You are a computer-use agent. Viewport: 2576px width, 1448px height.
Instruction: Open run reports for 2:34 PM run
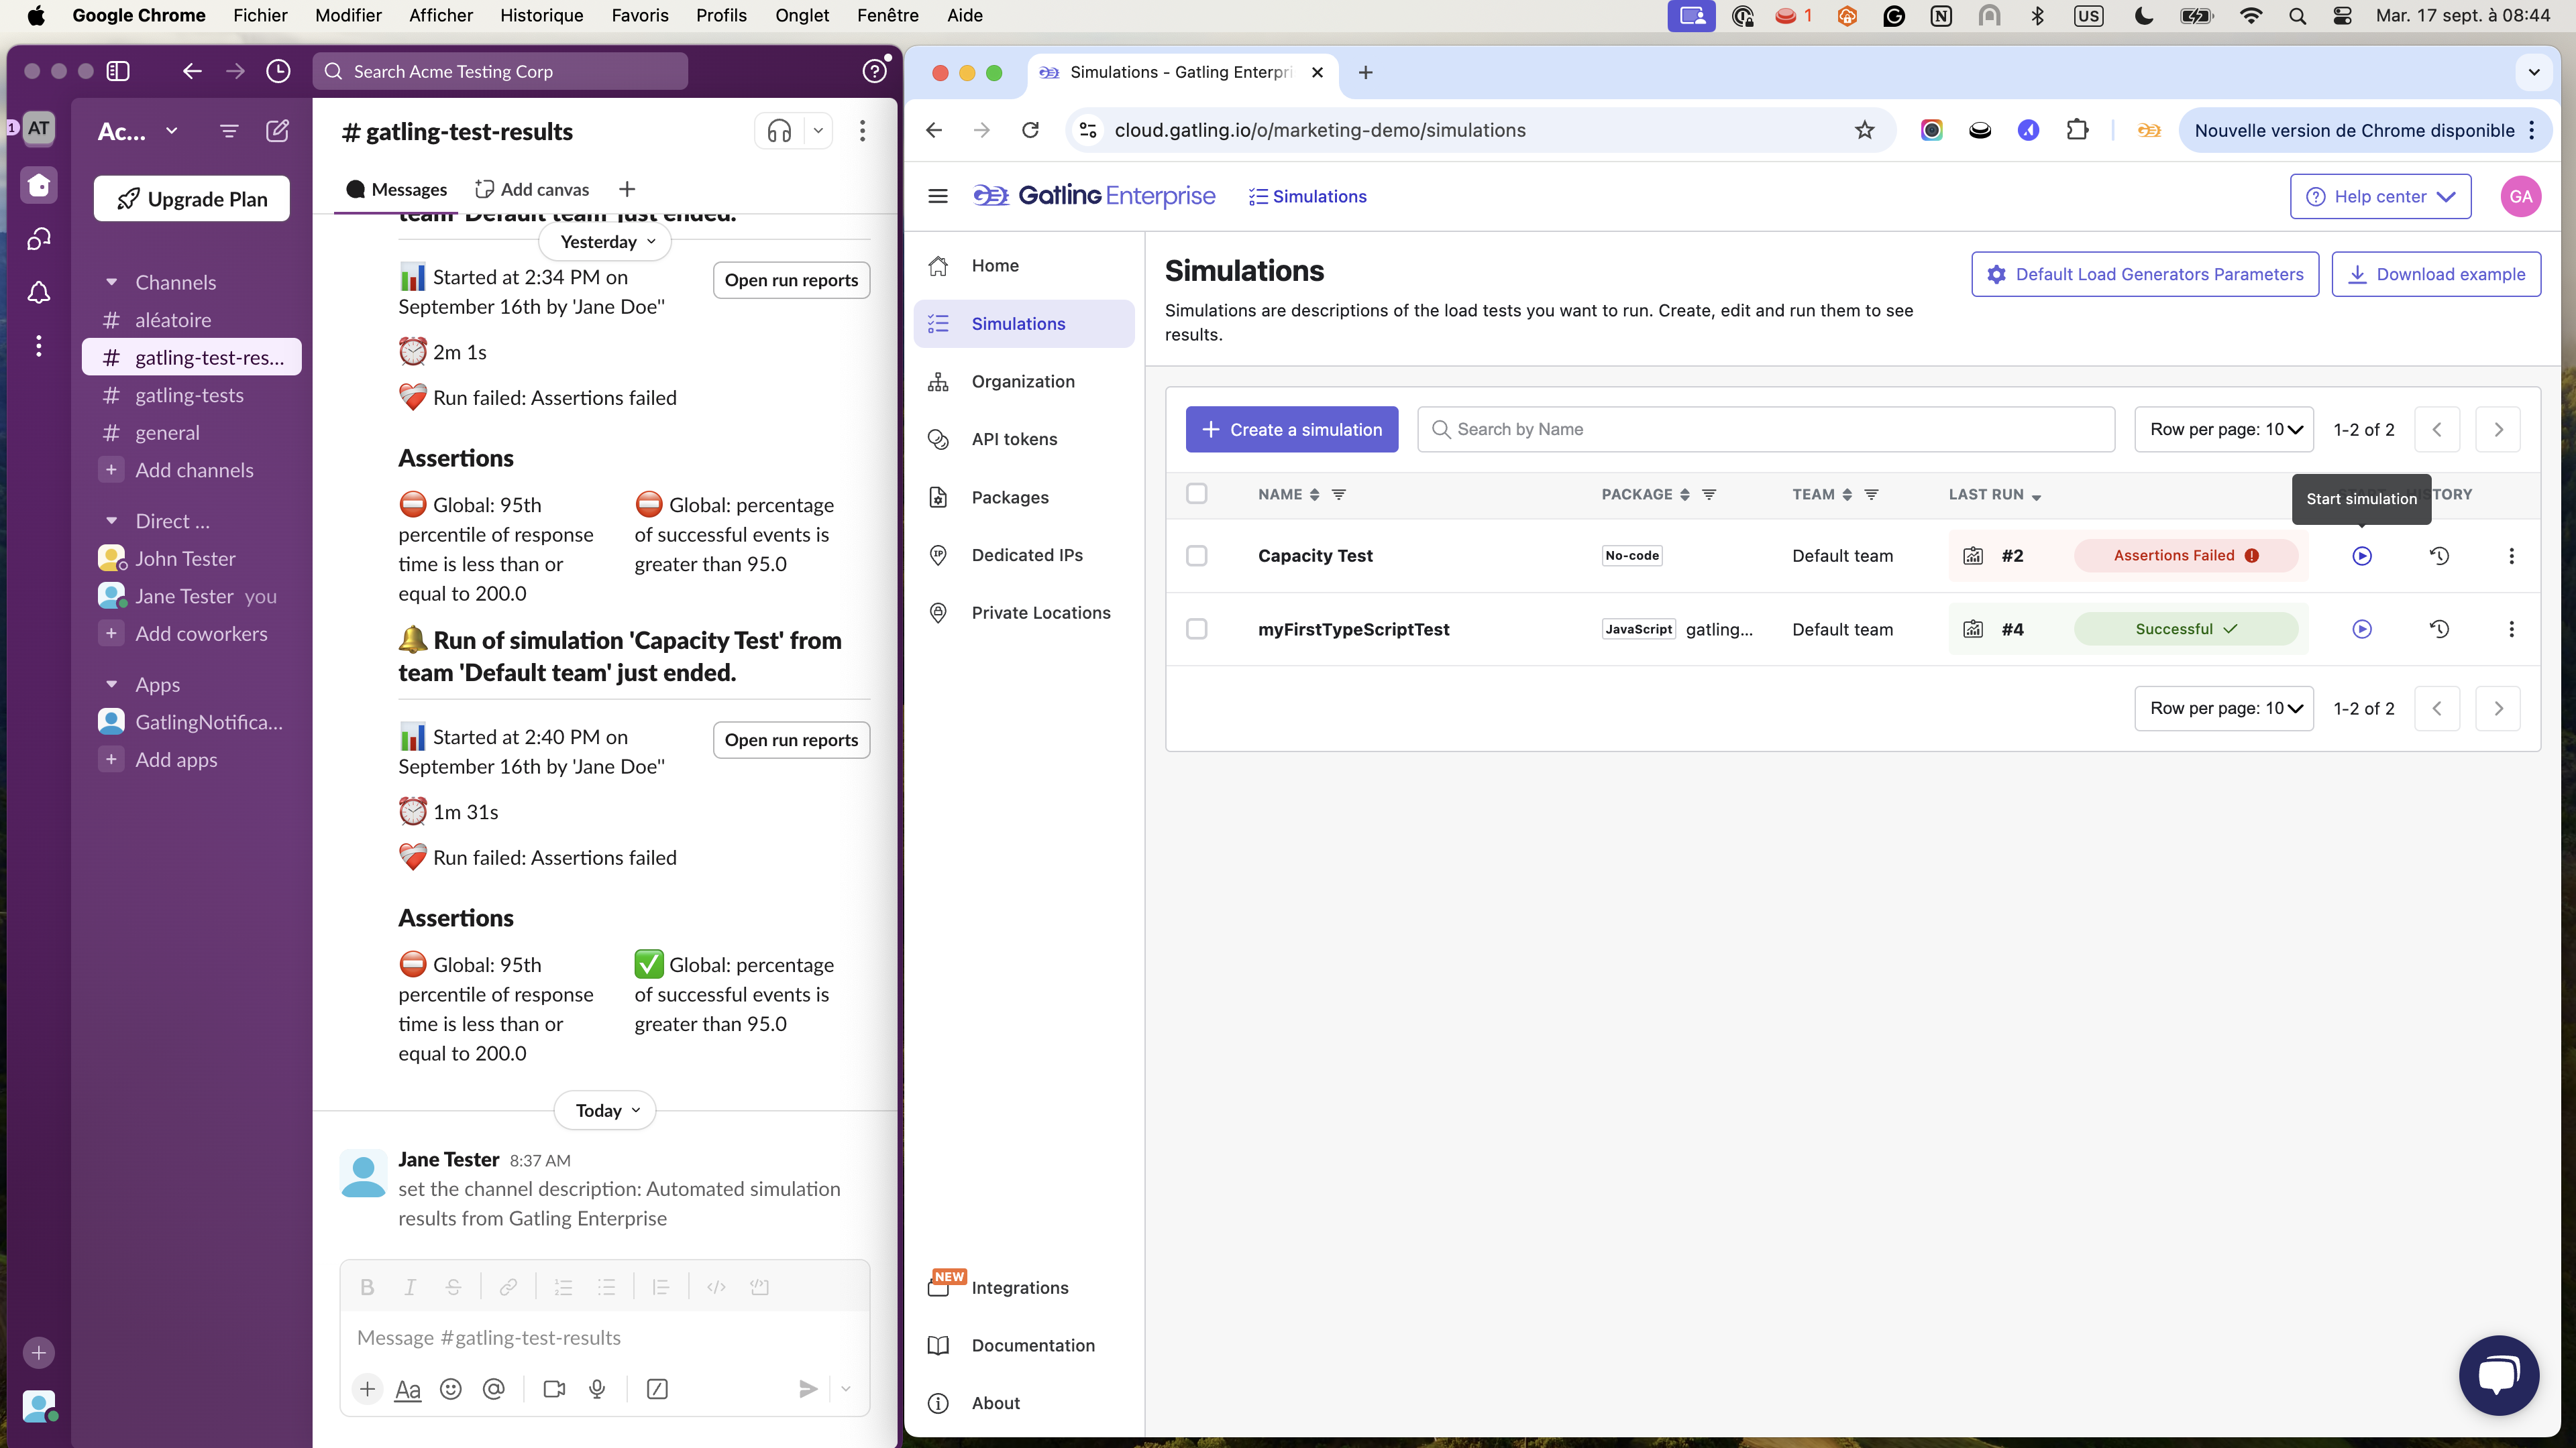pyautogui.click(x=791, y=281)
